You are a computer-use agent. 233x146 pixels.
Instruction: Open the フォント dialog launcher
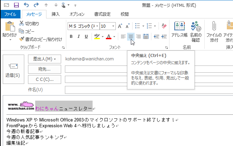(x=167, y=47)
